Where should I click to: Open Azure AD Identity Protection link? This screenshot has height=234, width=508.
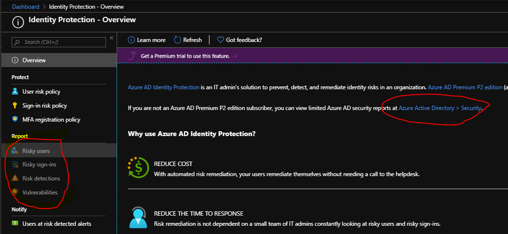164,87
